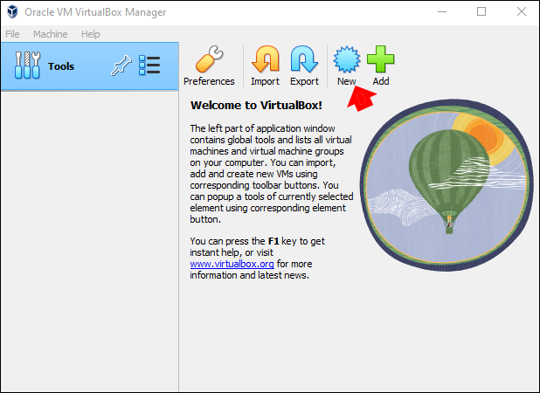540x393 pixels.
Task: Click the "Welcome to VirtualBox!" heading
Action: (256, 106)
